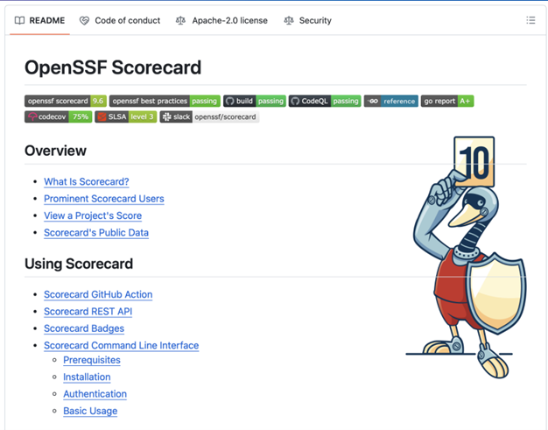This screenshot has height=430, width=548.
Task: Open the README outline list icon
Action: [530, 20]
